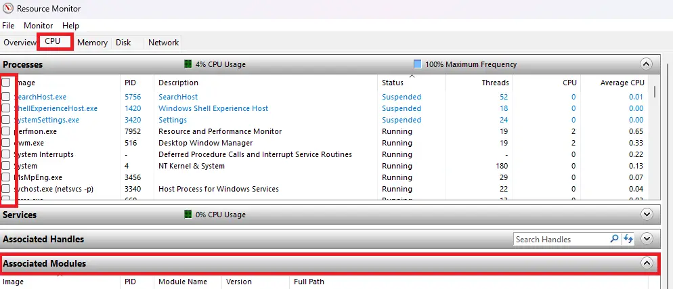The height and width of the screenshot is (289, 673).
Task: Collapse the Processes section
Action: coord(646,64)
